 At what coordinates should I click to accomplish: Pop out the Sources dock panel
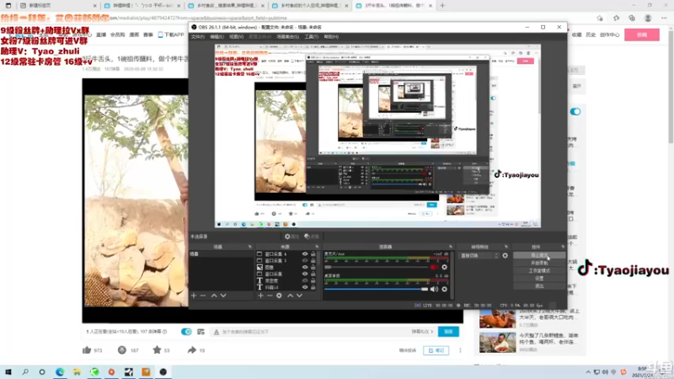317,247
